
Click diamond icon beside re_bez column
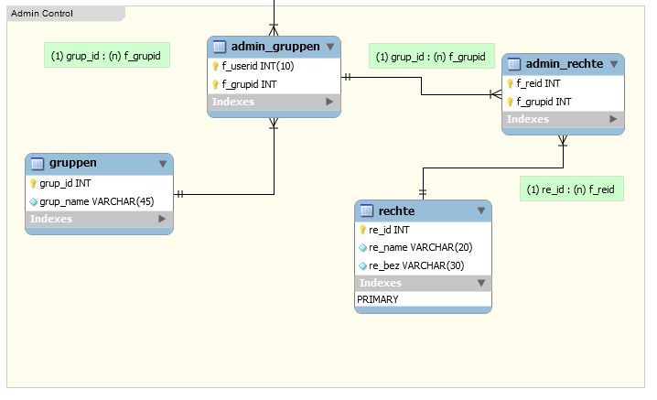click(362, 265)
